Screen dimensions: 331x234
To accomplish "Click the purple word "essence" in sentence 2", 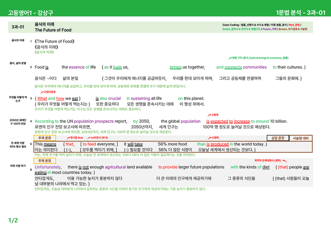I will click(x=77, y=67).
